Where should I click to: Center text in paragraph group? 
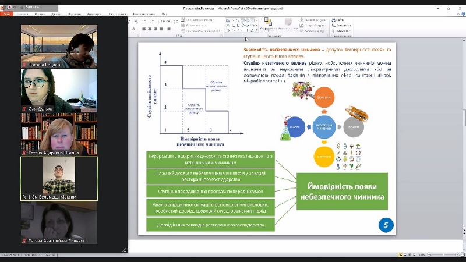(150, 29)
